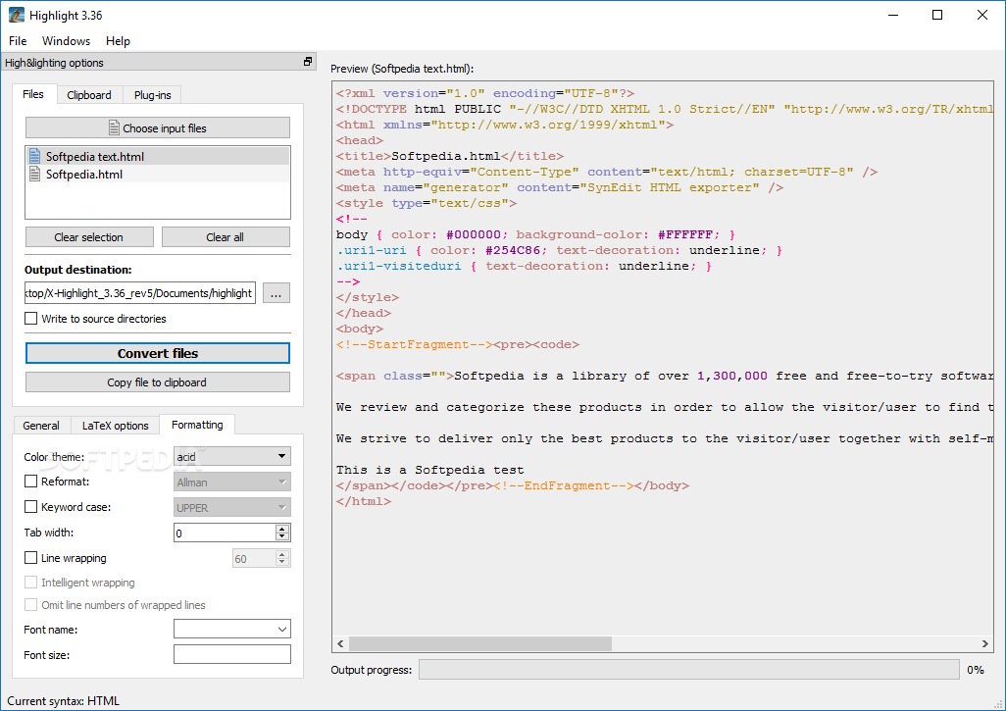The height and width of the screenshot is (711, 1006).
Task: Click the Current syntax: HTML status text
Action: pos(64,701)
